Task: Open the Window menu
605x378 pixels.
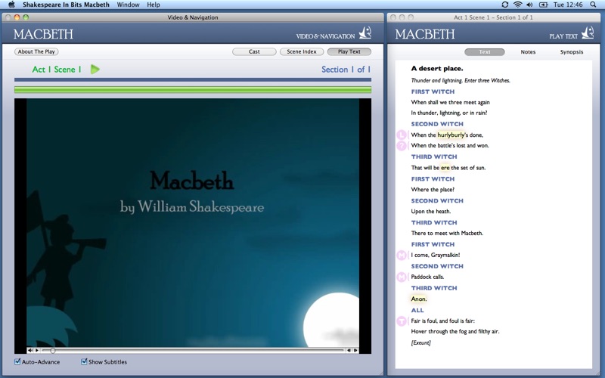Action: point(128,5)
